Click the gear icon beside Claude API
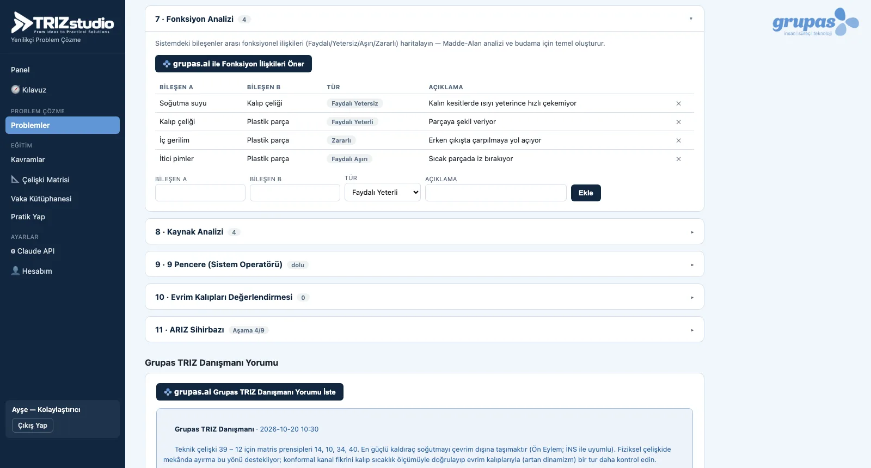Screen dimensions: 871x468 point(13,251)
